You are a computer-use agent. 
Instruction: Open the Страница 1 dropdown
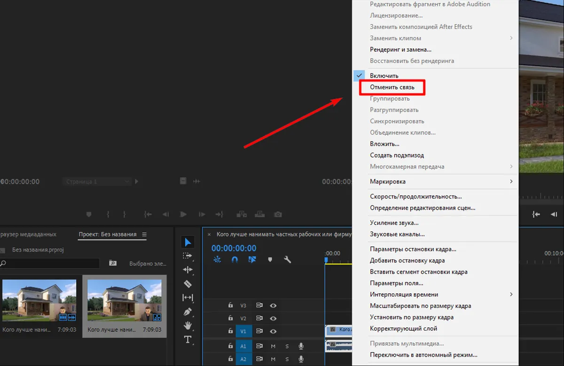pyautogui.click(x=97, y=181)
